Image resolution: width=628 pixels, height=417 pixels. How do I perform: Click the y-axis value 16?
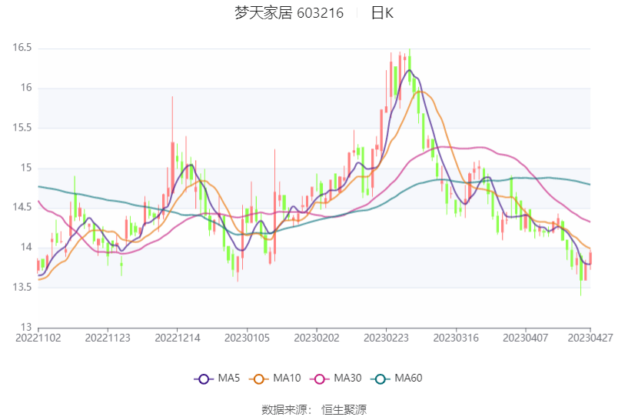(x=26, y=88)
